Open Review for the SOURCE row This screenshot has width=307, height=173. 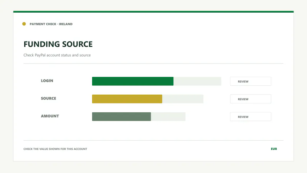[x=251, y=99]
